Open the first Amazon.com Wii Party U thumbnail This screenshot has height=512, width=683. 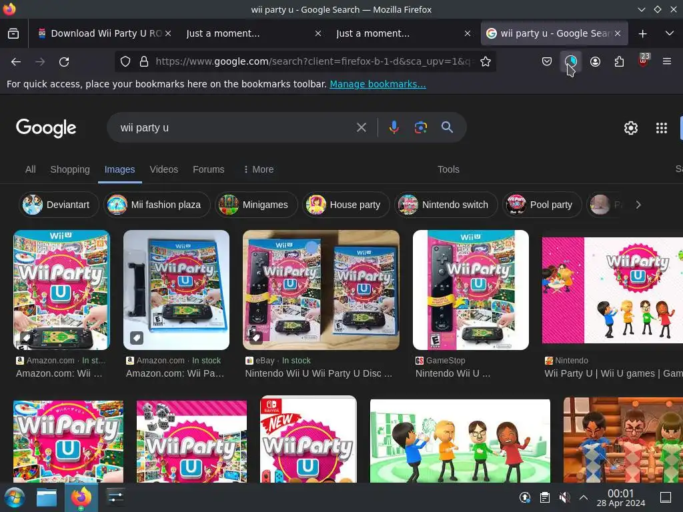coord(62,290)
